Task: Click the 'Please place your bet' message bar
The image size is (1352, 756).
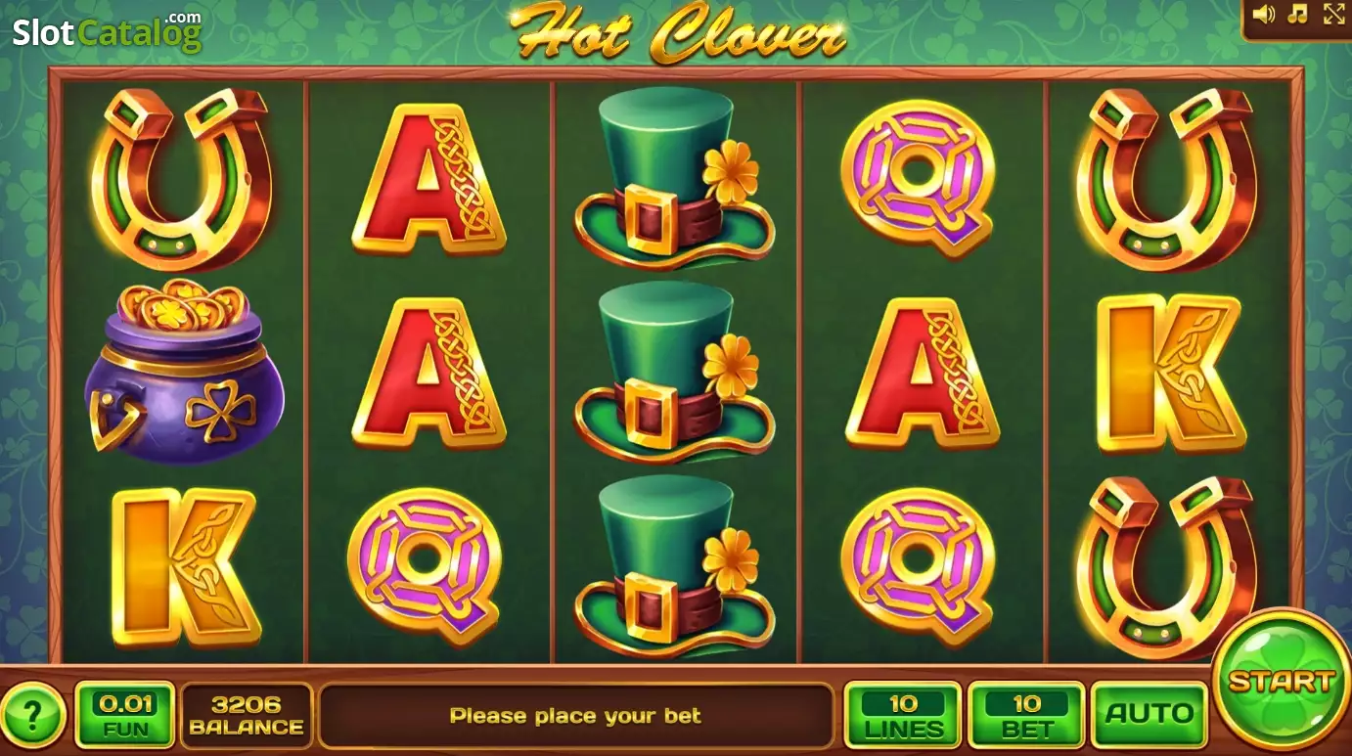Action: 576,716
